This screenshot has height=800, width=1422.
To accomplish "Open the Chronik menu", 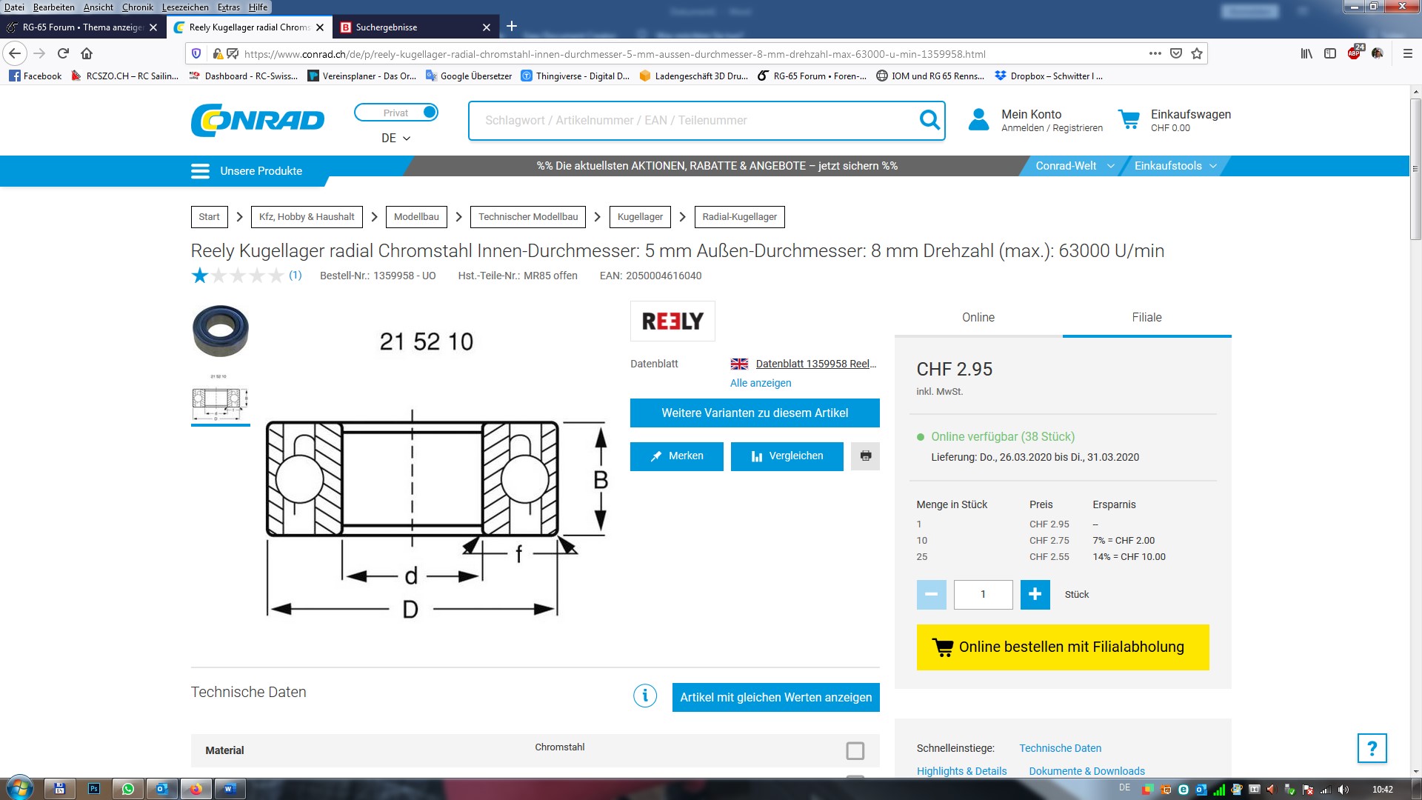I will click(x=137, y=7).
